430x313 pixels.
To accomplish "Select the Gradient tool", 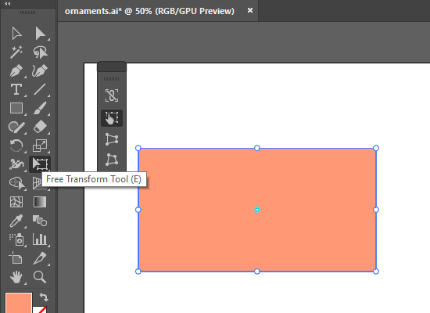I will 40,202.
